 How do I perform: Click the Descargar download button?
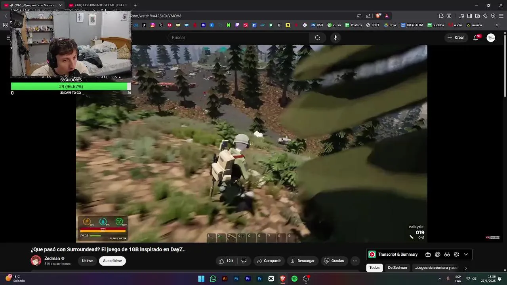point(302,261)
